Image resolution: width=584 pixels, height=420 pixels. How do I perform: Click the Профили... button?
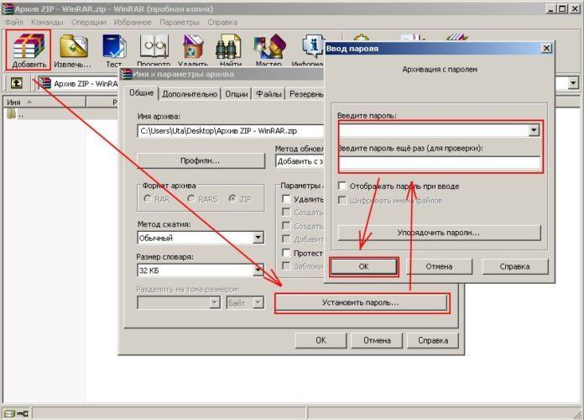click(201, 160)
